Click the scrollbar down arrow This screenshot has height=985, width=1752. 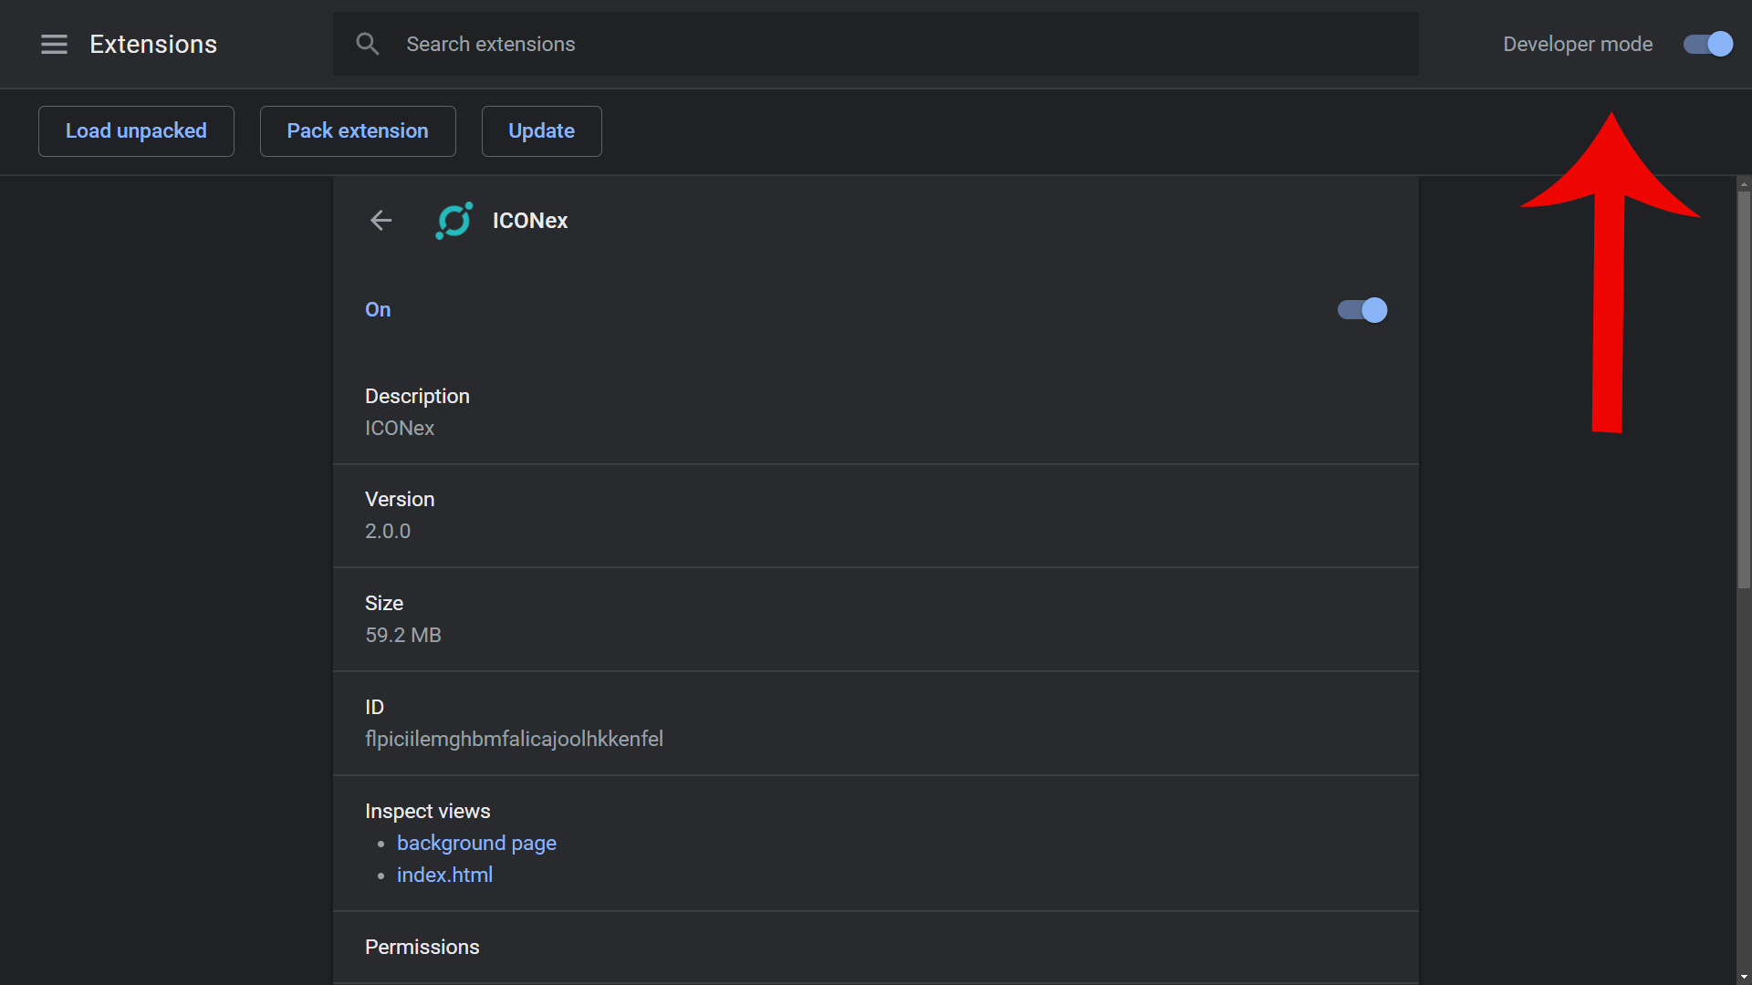[x=1744, y=977]
